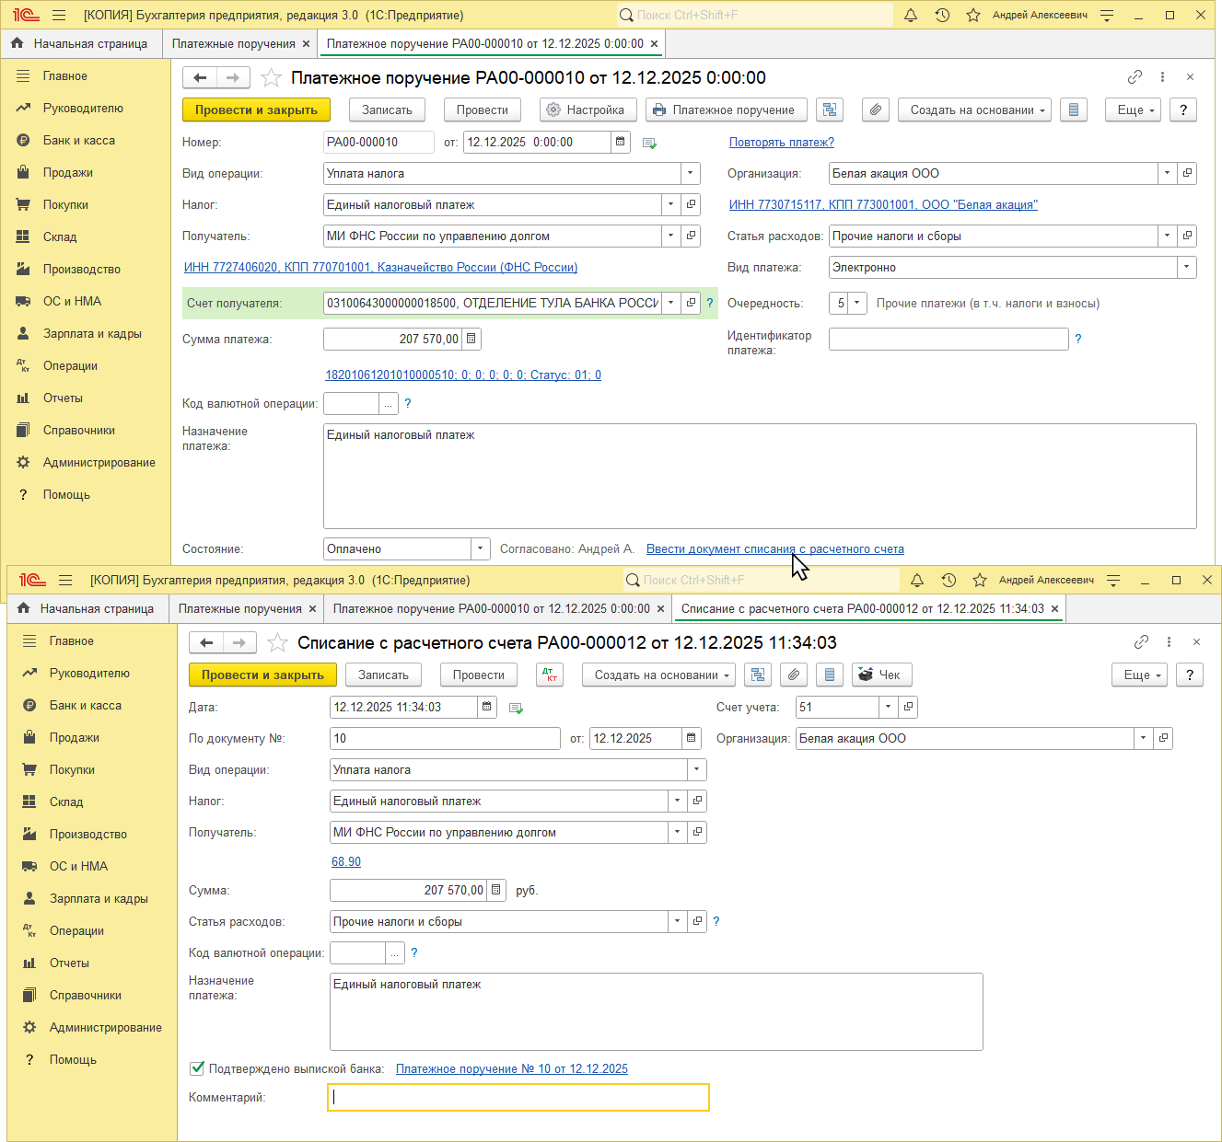Copy link to the write-off document
Viewport: 1222px width, 1142px height.
[x=1141, y=642]
